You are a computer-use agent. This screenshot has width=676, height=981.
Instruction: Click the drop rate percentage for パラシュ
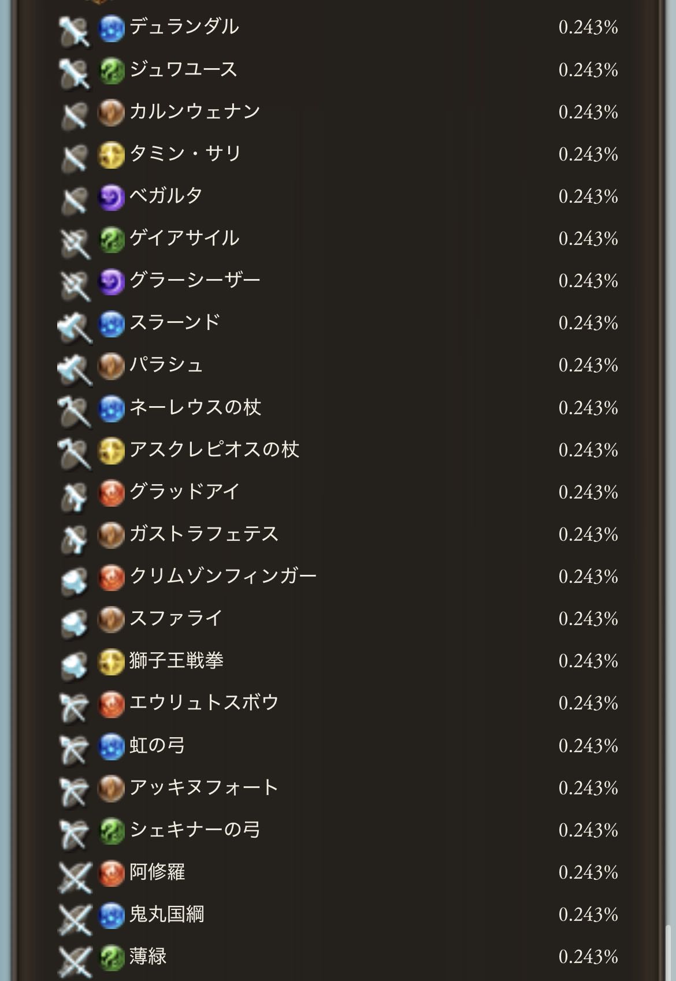click(588, 365)
